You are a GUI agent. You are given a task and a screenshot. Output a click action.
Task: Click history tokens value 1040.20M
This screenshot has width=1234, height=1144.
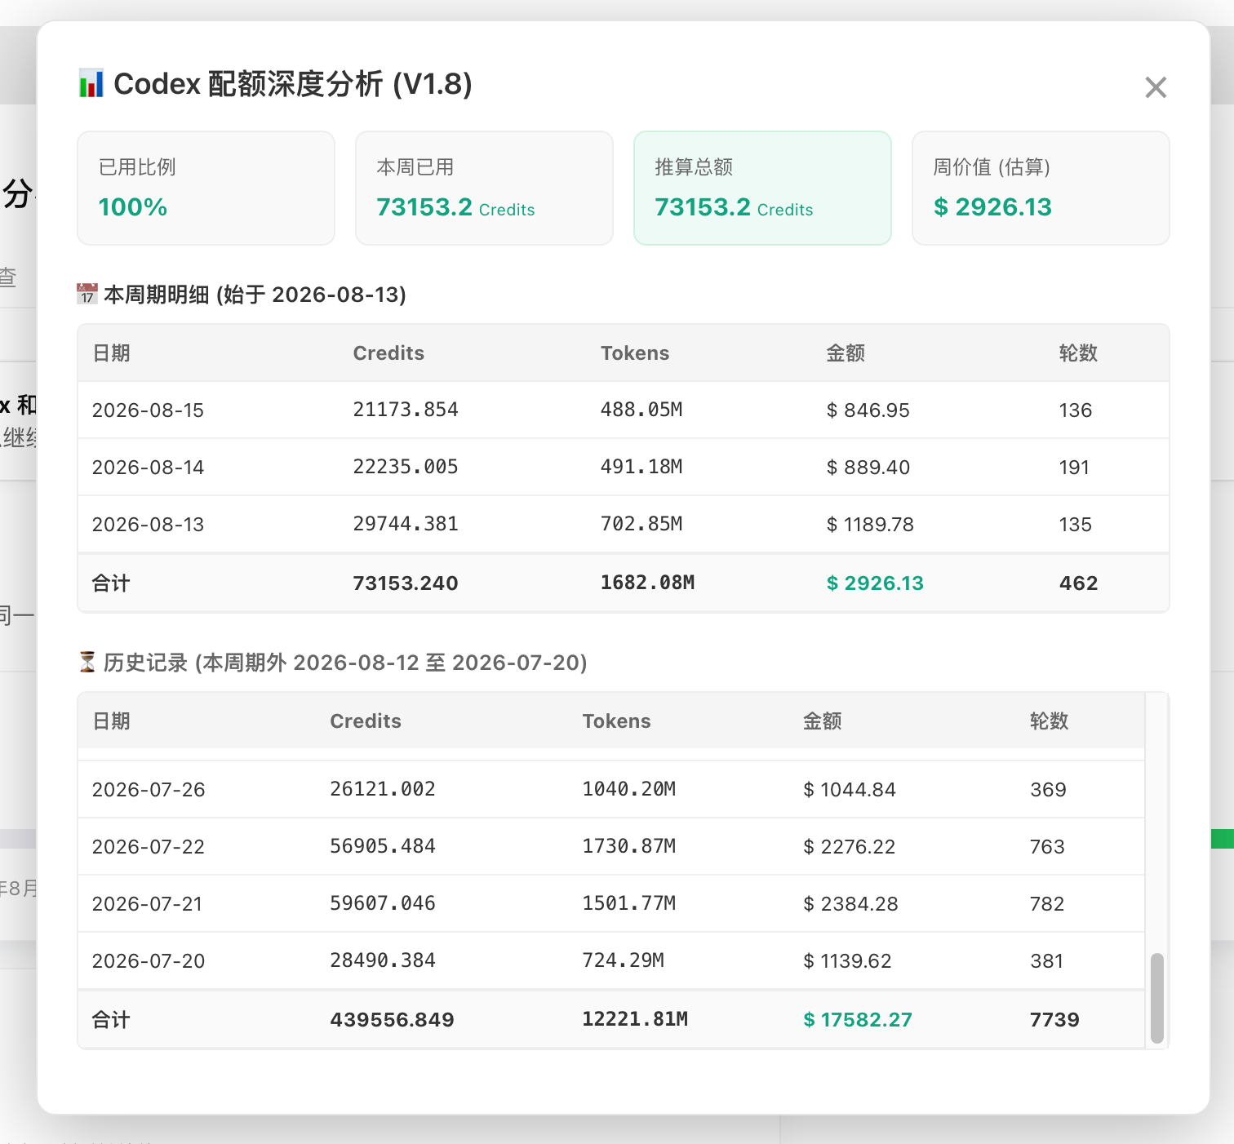pyautogui.click(x=629, y=789)
